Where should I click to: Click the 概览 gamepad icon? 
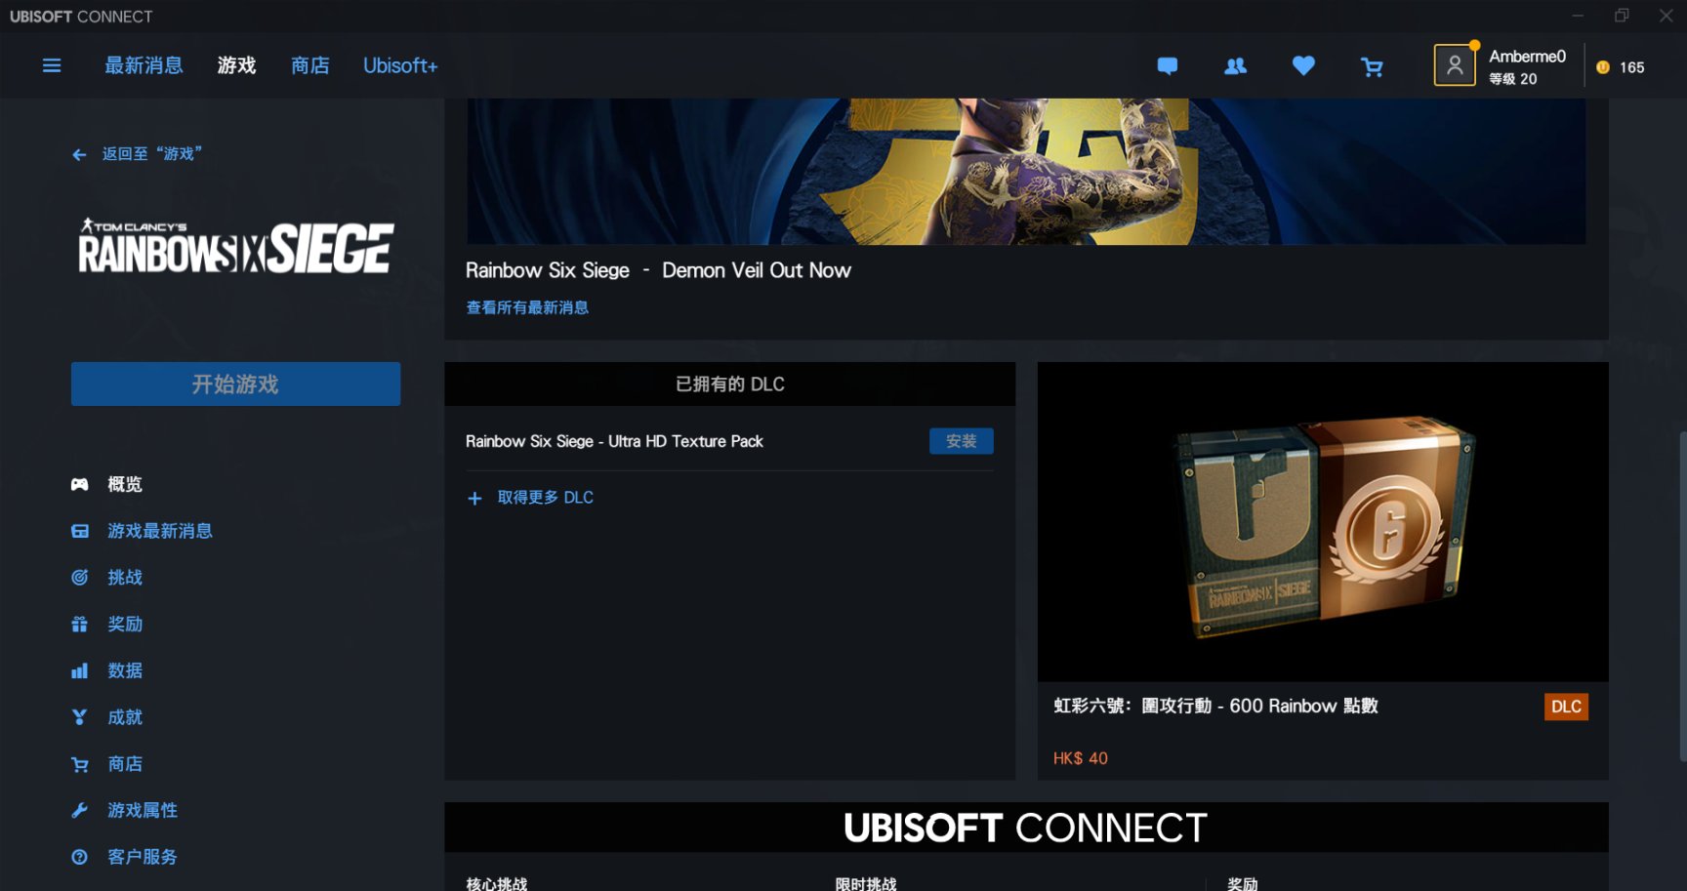80,484
